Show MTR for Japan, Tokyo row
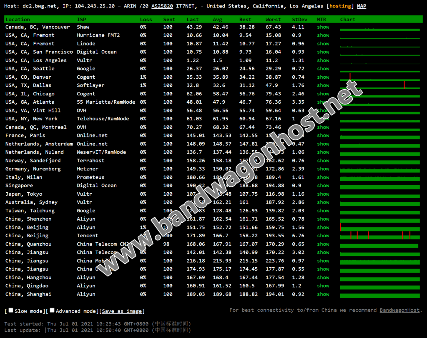 click(x=323, y=194)
